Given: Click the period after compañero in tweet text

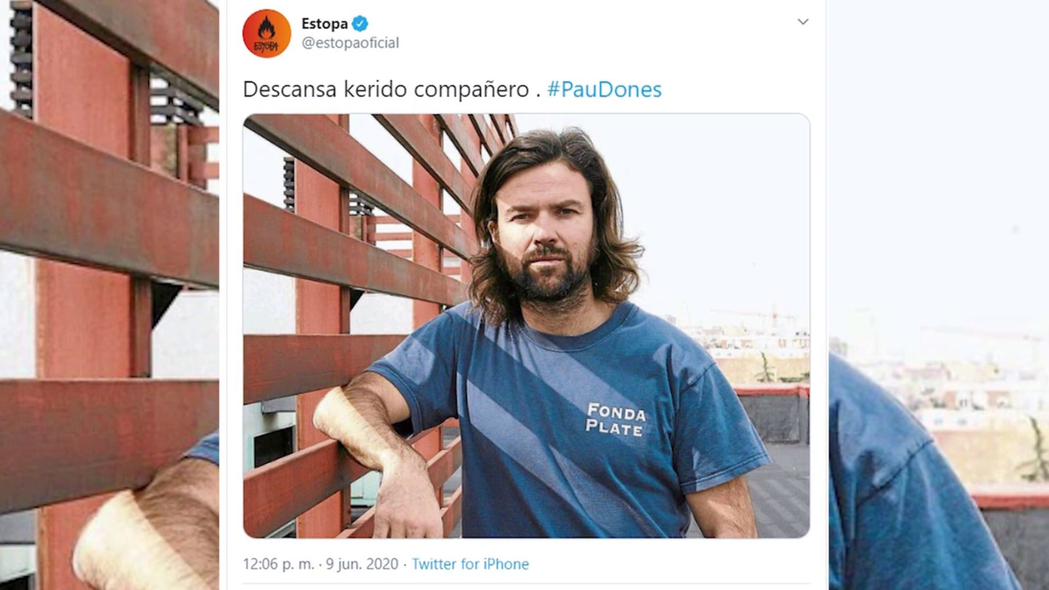Looking at the screenshot, I should [538, 96].
